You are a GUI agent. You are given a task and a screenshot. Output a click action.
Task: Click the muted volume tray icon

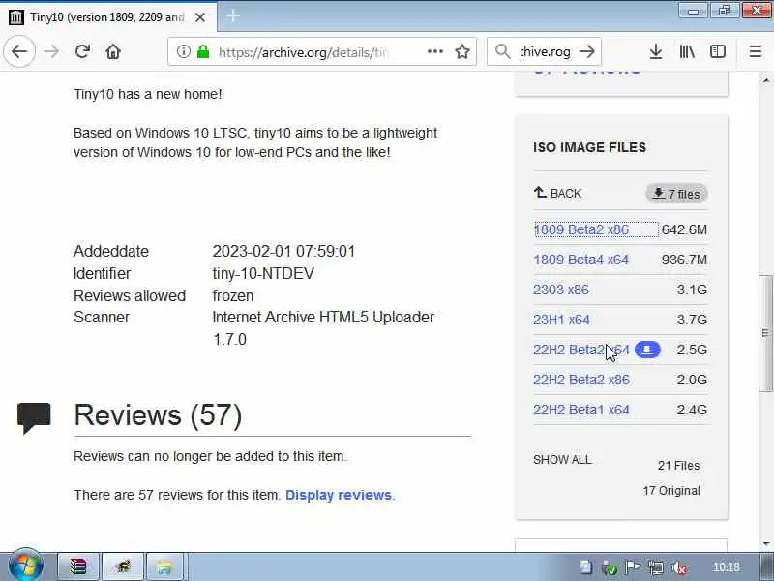tap(680, 567)
